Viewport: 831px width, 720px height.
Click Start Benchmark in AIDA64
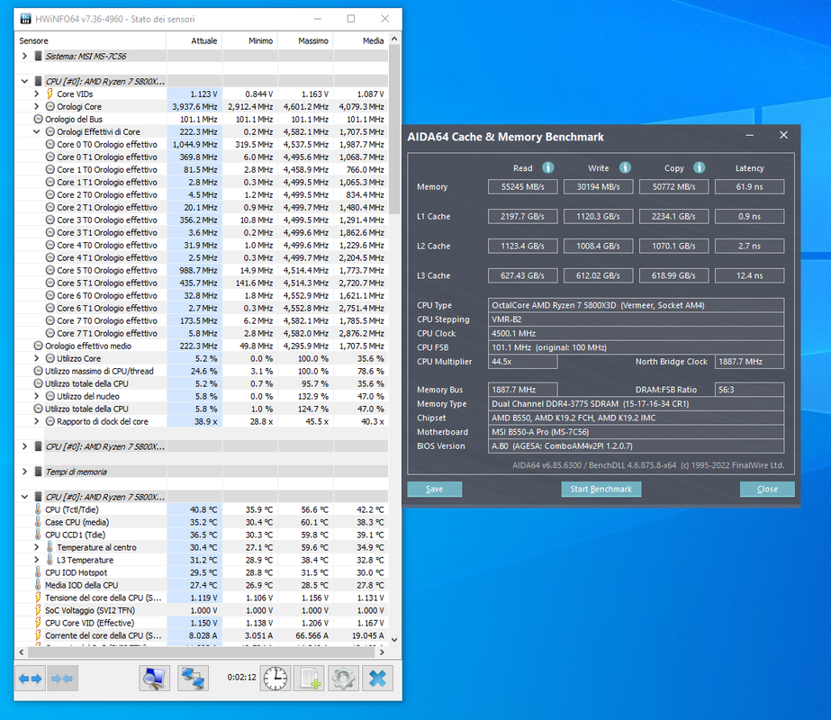(x=601, y=489)
